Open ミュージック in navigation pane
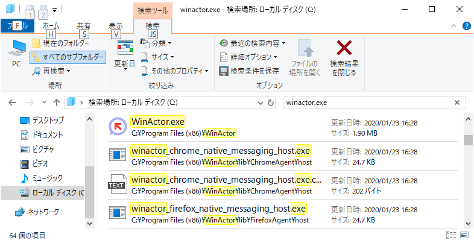This screenshot has width=474, height=243. [x=41, y=178]
